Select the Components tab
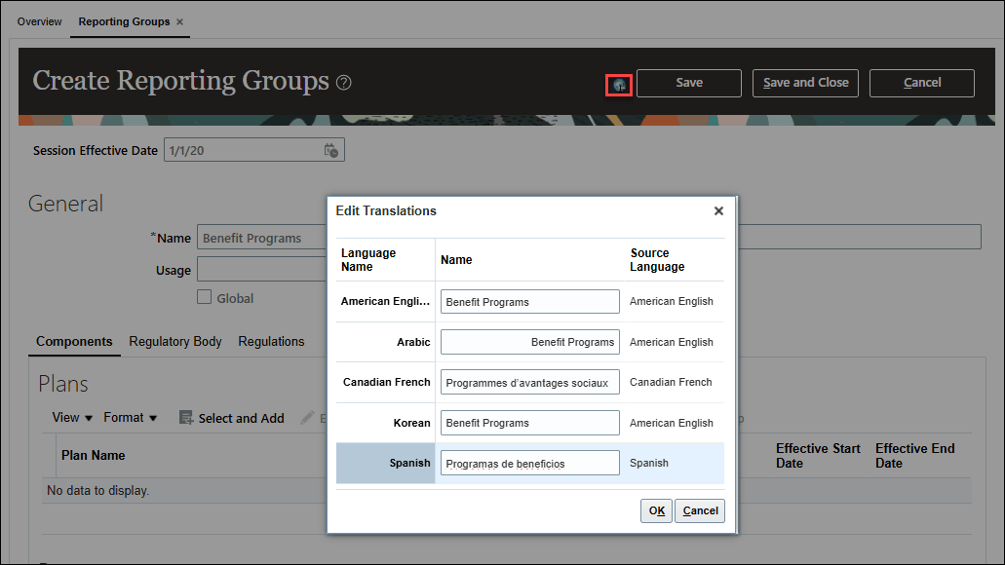The image size is (1005, 565). [x=74, y=342]
